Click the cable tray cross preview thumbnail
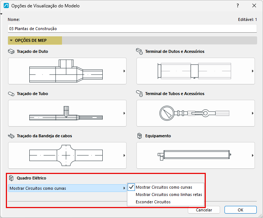Image resolution: width=263 pixels, height=218 pixels. point(66,155)
